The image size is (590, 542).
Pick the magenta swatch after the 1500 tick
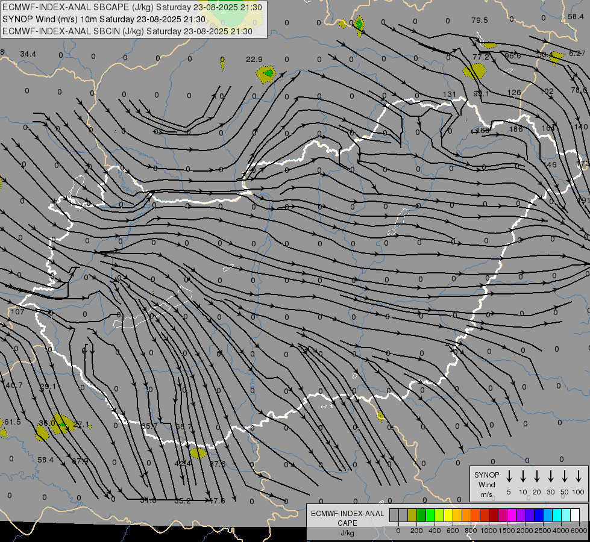click(512, 515)
